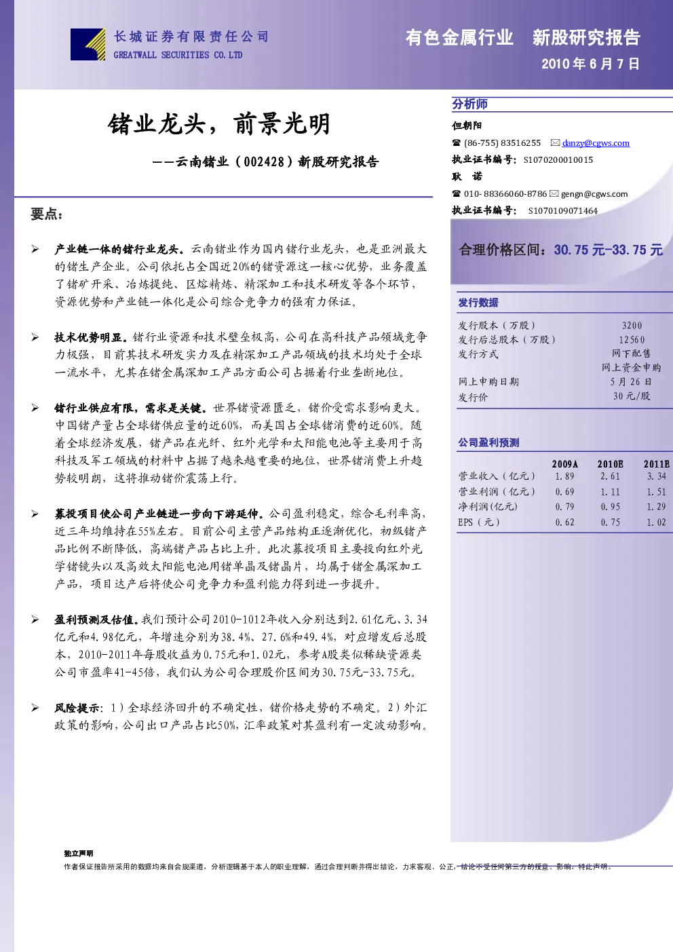673x952 pixels.
Task: Click the 2011E column header
Action: click(657, 464)
